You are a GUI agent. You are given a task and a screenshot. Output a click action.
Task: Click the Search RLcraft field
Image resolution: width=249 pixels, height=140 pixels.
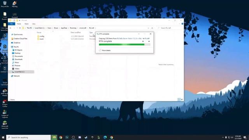pyautogui.click(x=169, y=28)
